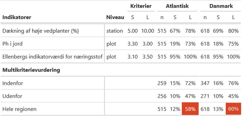
Task: Select the red 60% highlighted cell
Action: 233,109
